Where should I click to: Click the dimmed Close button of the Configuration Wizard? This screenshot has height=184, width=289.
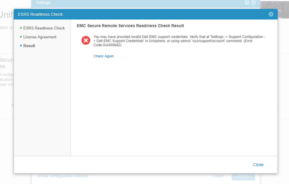(x=218, y=176)
